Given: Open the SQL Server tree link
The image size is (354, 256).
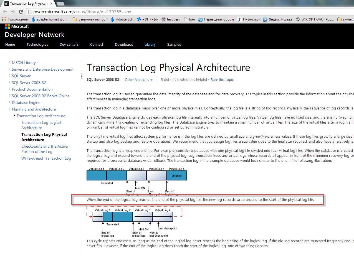Looking at the screenshot, I should tap(21, 76).
